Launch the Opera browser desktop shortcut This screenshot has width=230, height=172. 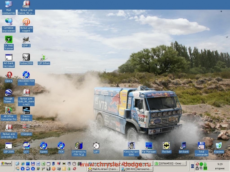tap(9, 77)
